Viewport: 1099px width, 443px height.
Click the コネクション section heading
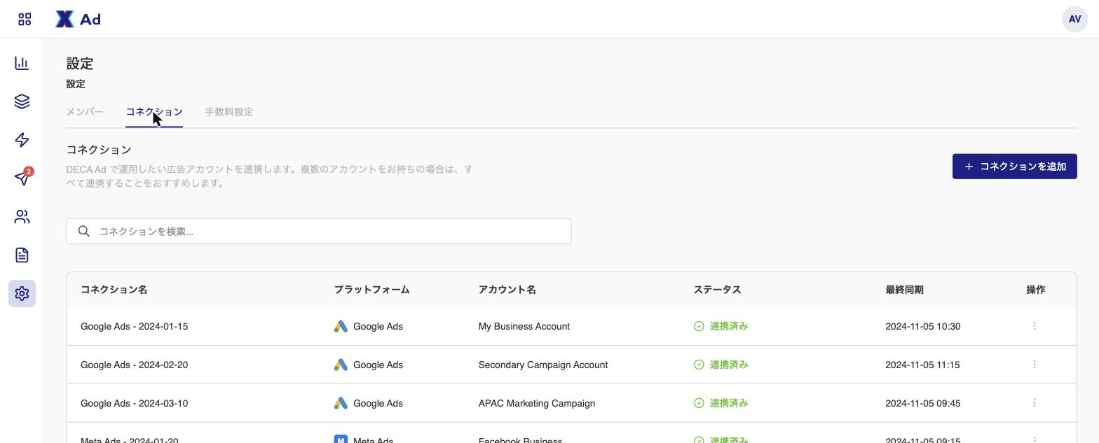(x=99, y=150)
